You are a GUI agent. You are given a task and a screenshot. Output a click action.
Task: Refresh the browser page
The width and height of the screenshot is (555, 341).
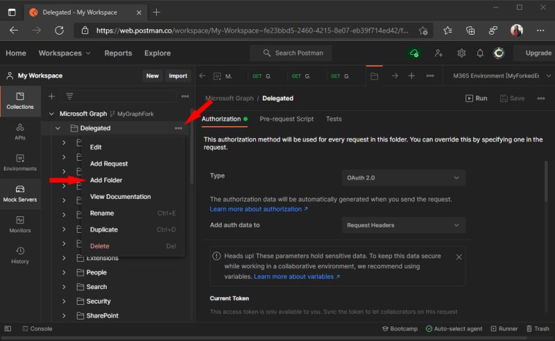[59, 30]
